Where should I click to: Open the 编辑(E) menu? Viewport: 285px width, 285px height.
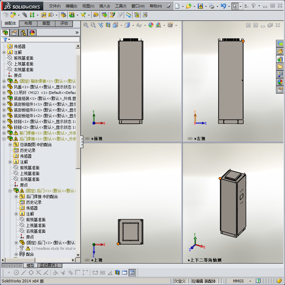[71, 6]
